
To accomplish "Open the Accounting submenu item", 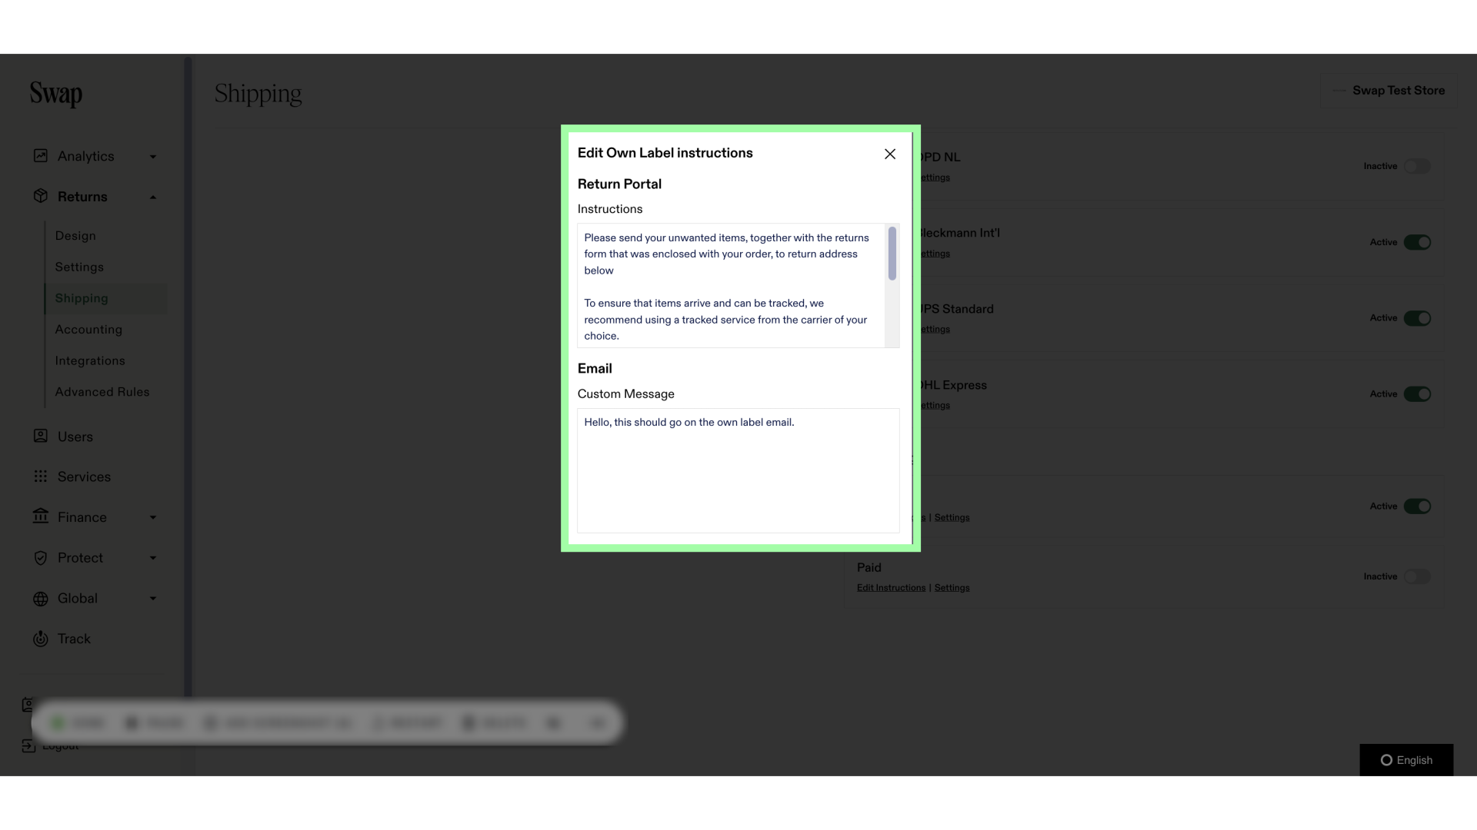I will point(88,330).
